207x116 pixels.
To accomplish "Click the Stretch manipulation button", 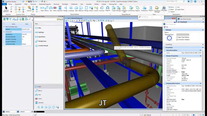I will tap(171, 12).
